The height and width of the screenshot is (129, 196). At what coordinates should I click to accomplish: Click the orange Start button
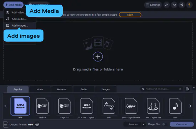pyautogui.click(x=130, y=15)
